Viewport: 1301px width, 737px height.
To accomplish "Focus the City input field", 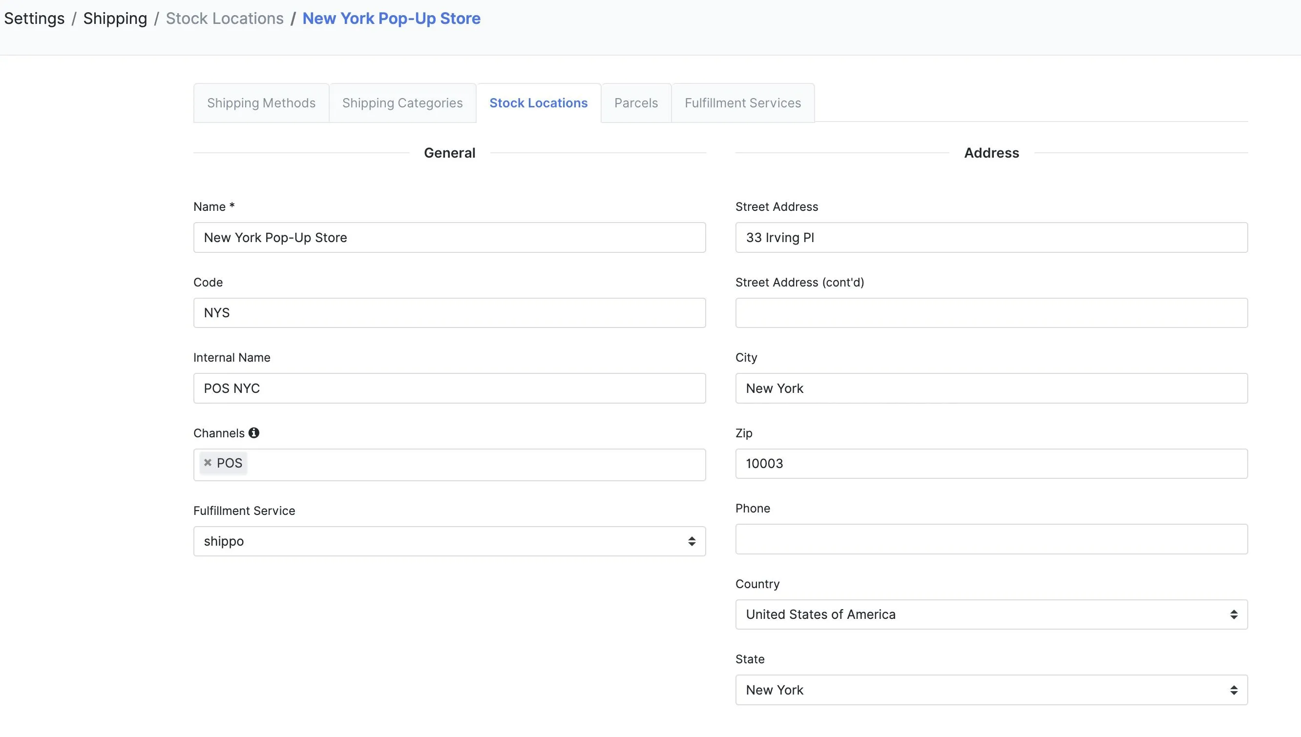I will click(x=991, y=388).
